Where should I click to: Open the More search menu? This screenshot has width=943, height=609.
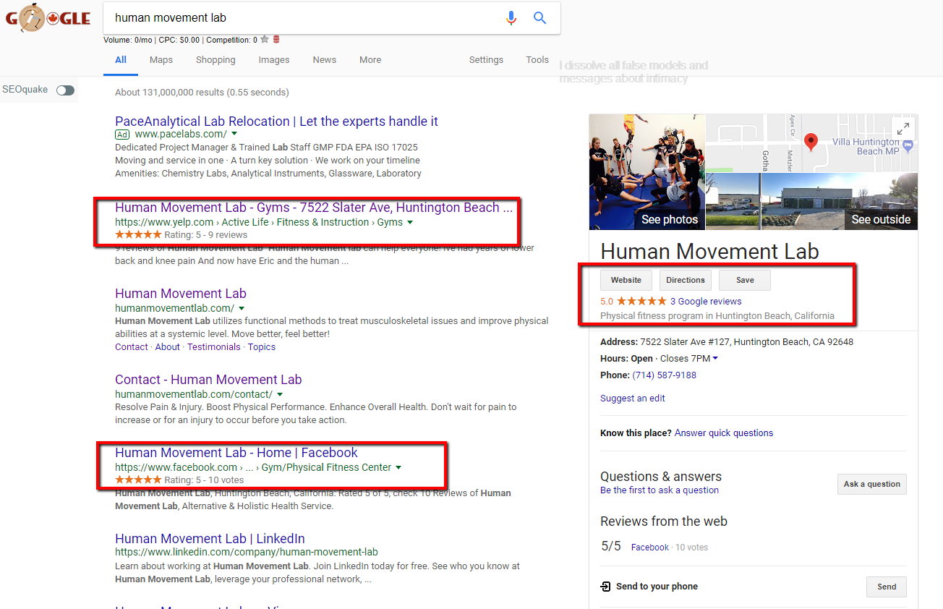[x=370, y=60]
